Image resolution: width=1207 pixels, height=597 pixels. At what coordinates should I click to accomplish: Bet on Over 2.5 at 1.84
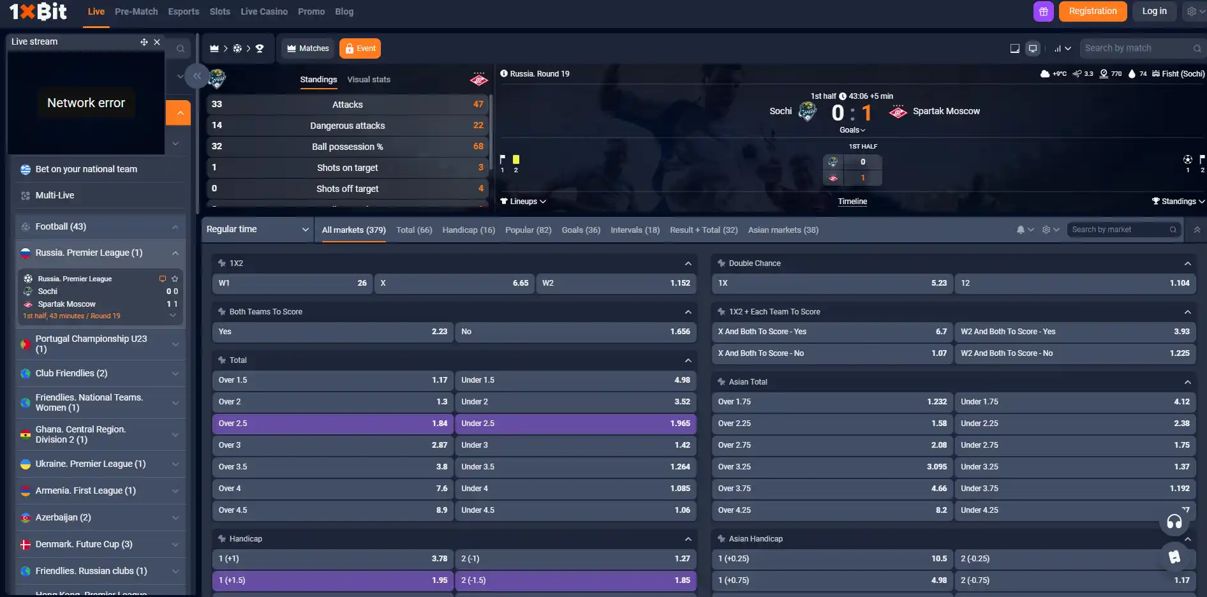pos(332,424)
